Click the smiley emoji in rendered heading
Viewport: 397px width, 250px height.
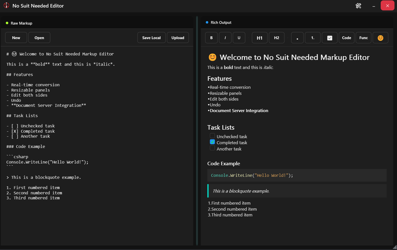click(212, 57)
